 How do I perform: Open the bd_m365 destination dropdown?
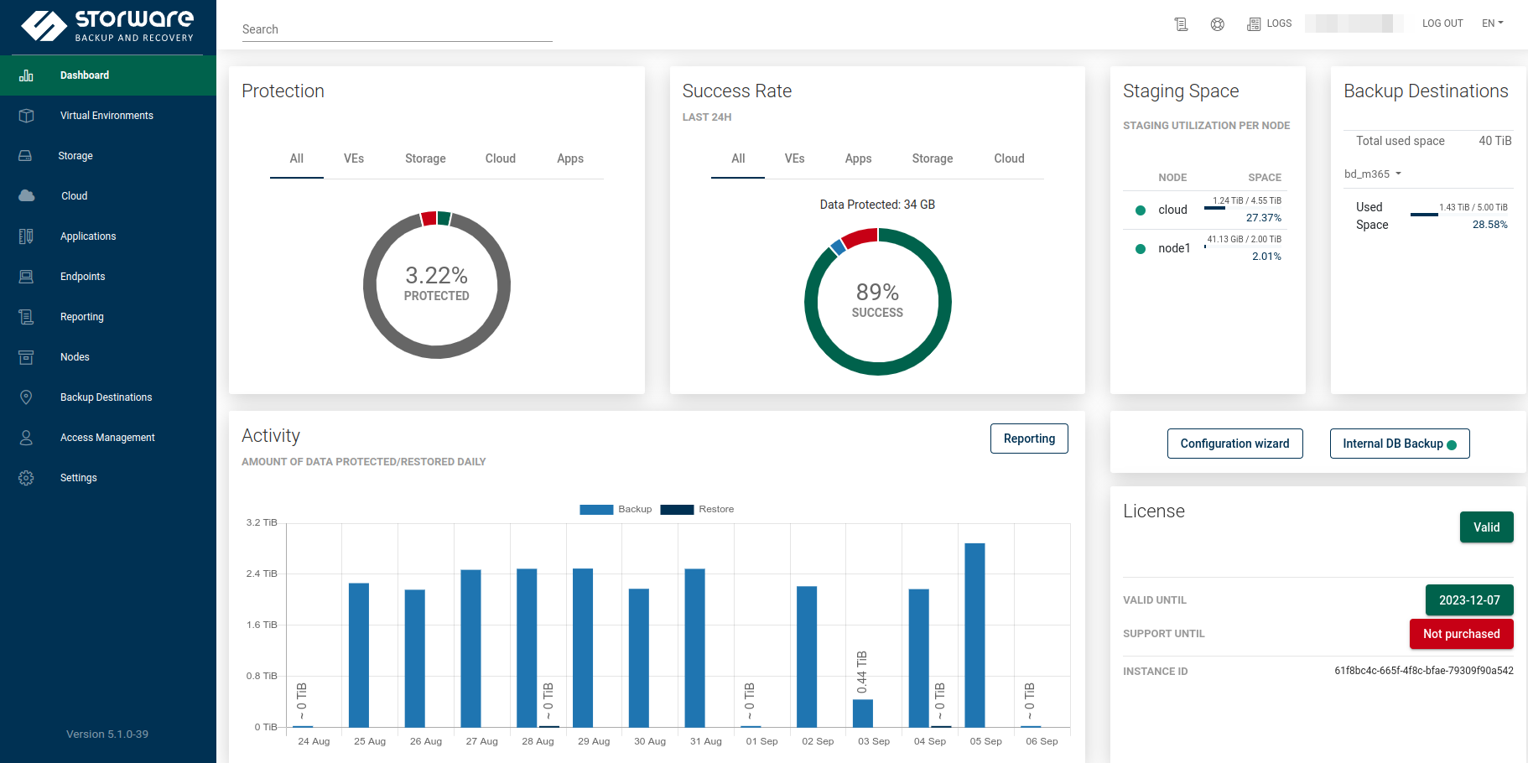[x=1373, y=174]
